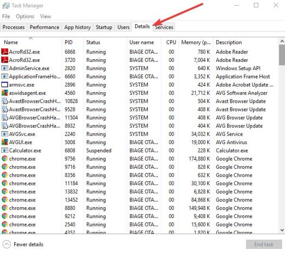The width and height of the screenshot is (285, 254).
Task: Click the Calculator.exe process icon
Action: click(5, 150)
